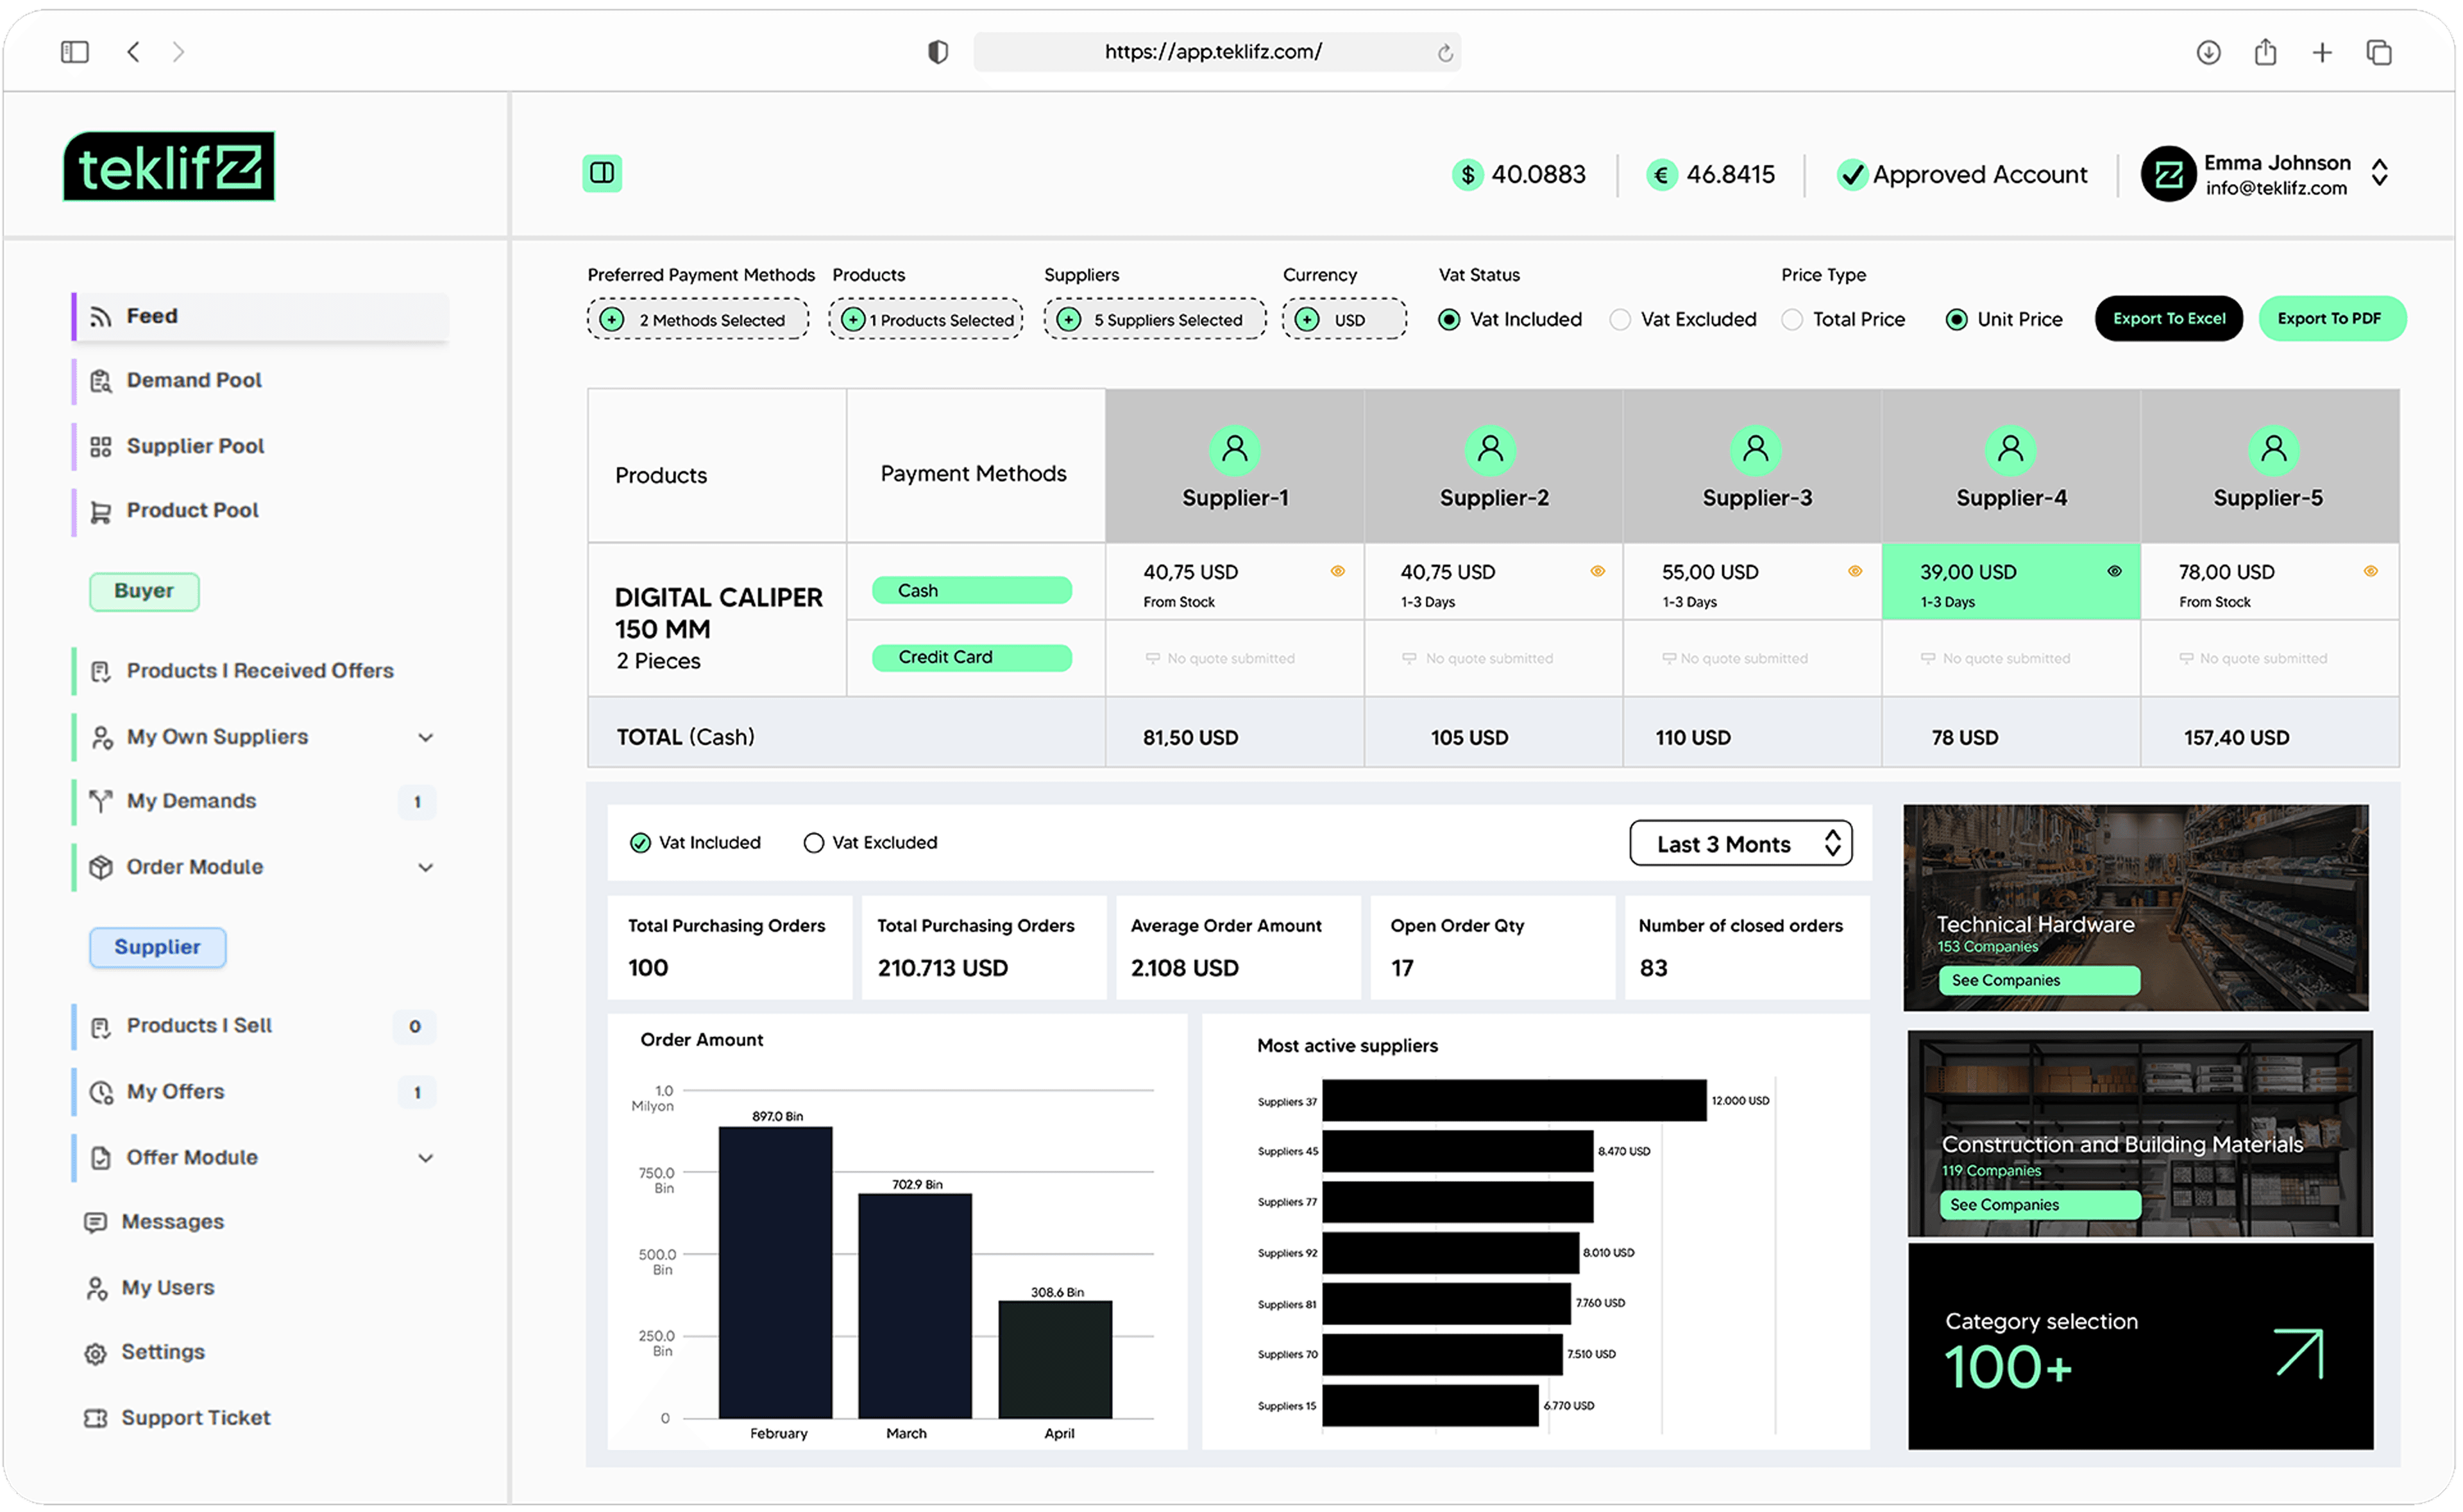Open the Last 3 Monts dropdown
Viewport: 2463px width, 1512px height.
1740,843
